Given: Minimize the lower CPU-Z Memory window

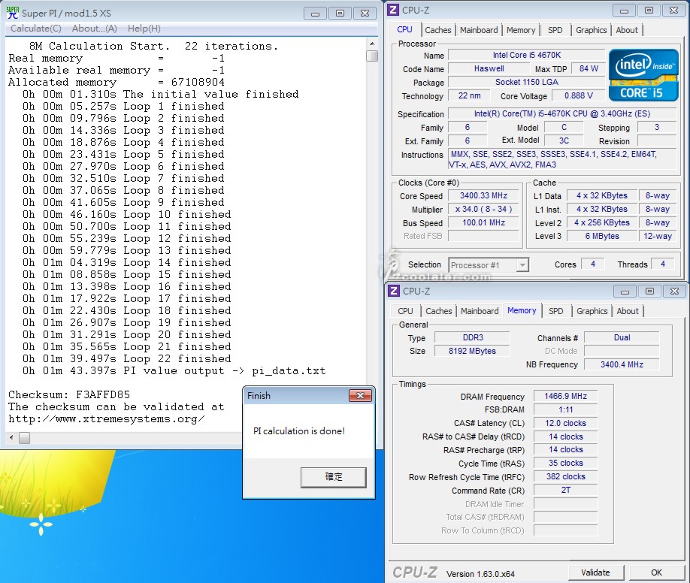Looking at the screenshot, I should click(x=625, y=291).
